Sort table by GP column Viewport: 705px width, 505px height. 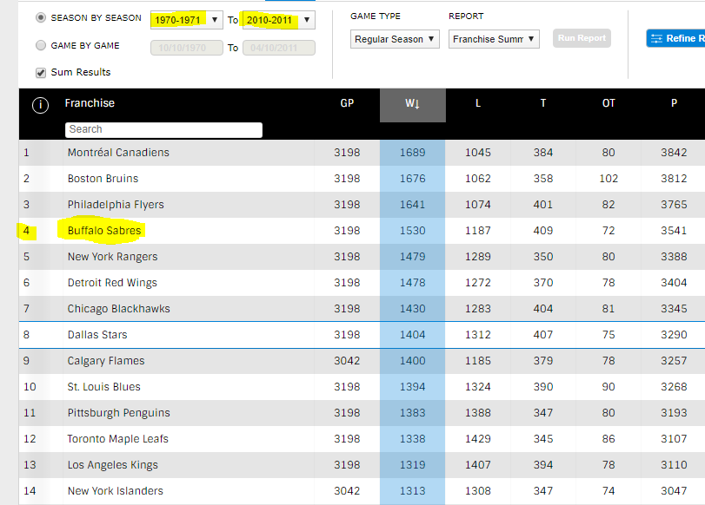(347, 103)
